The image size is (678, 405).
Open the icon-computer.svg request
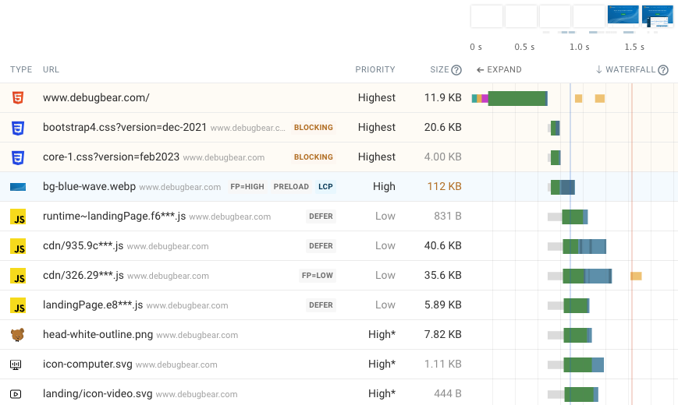coord(339,364)
